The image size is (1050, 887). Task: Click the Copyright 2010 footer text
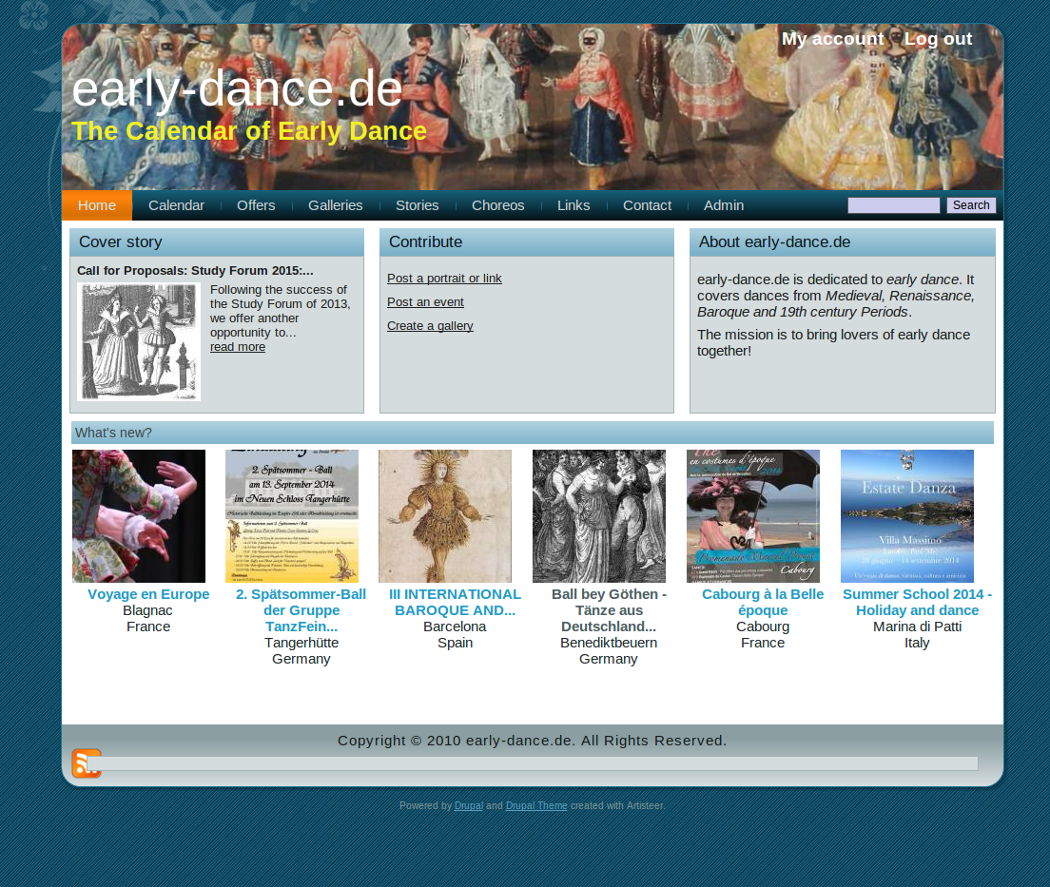point(533,741)
